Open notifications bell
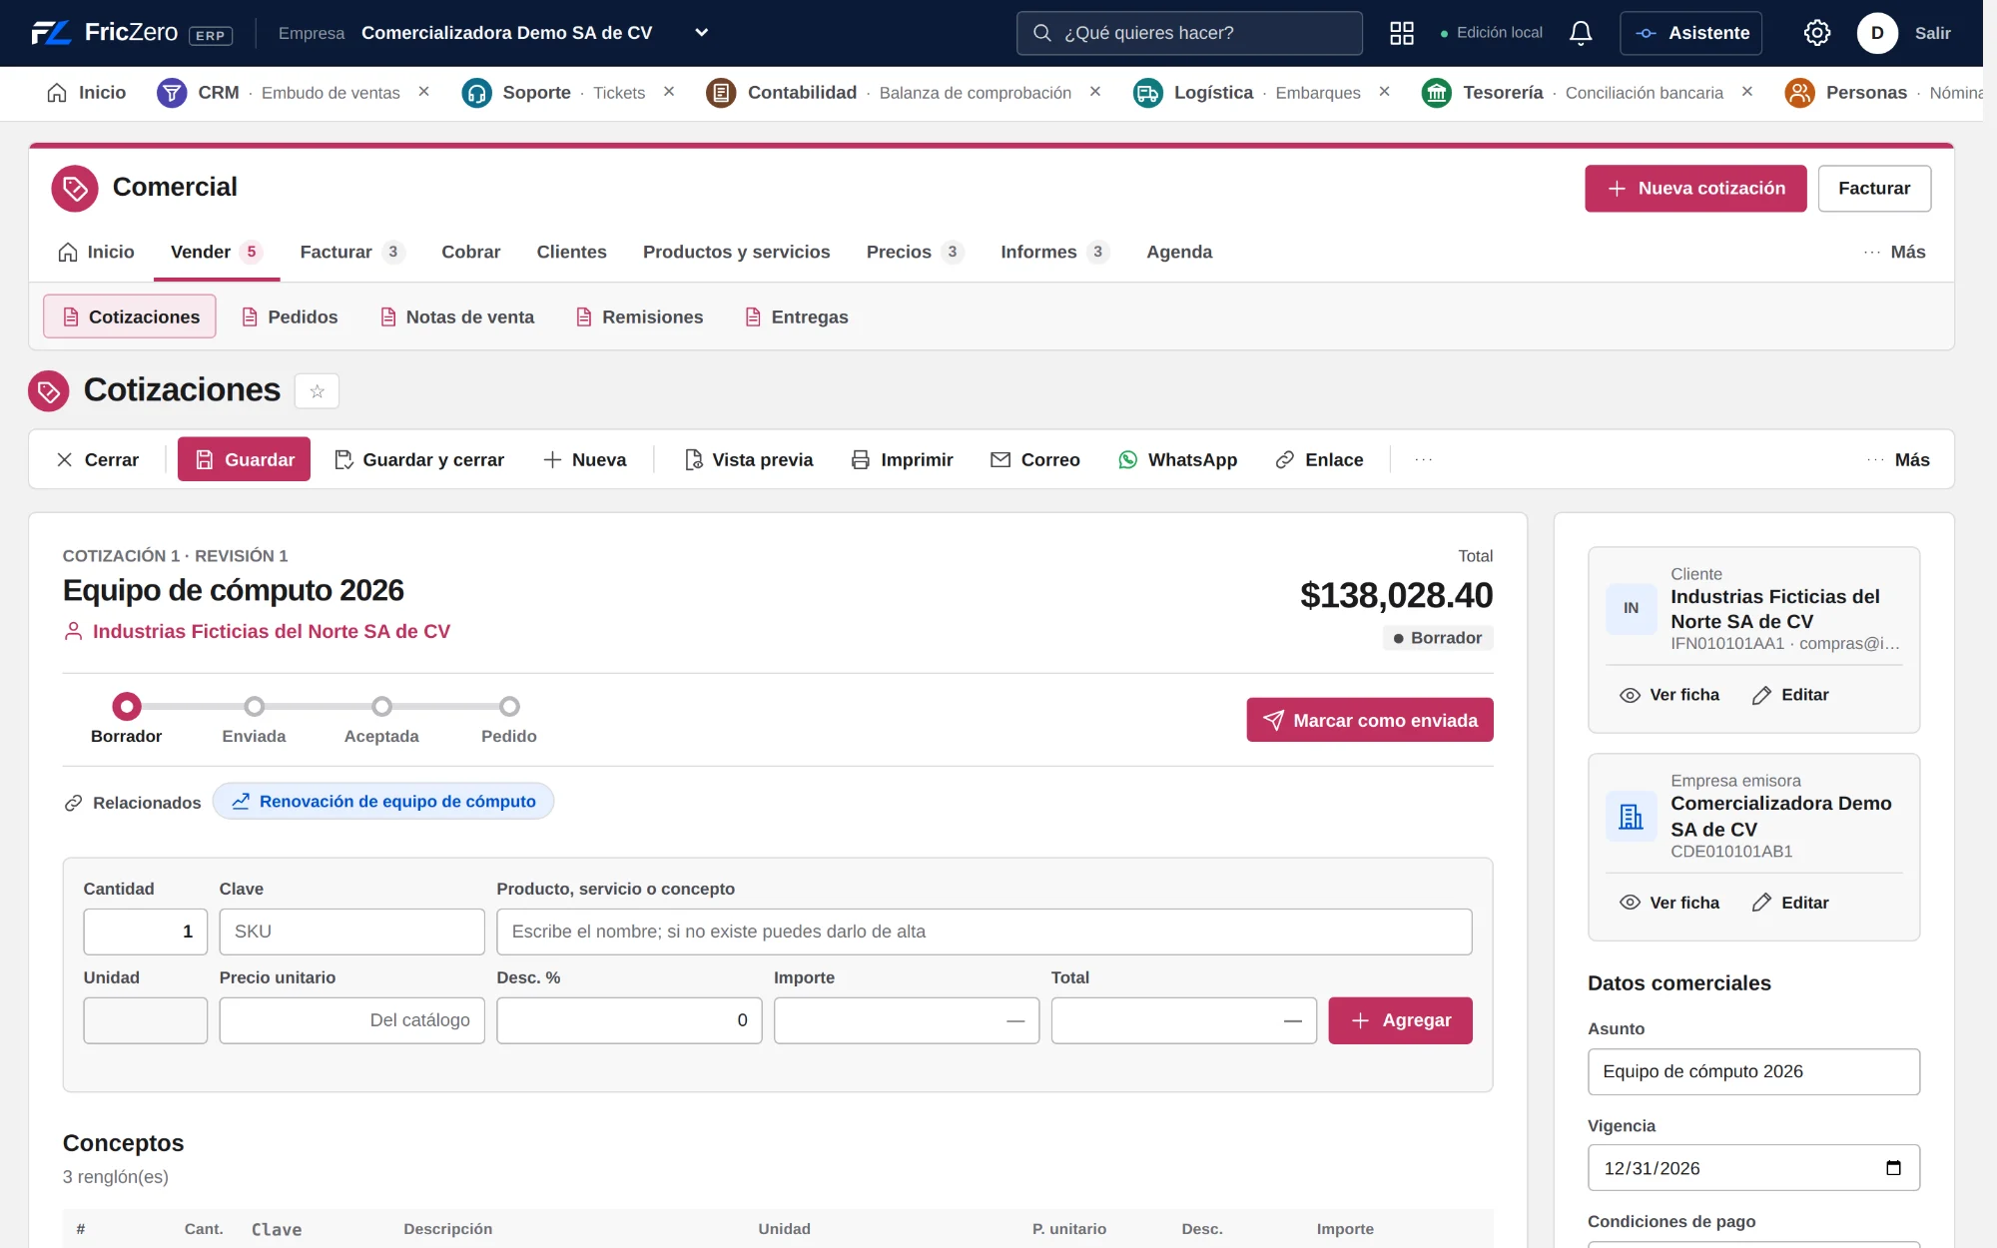 point(1581,33)
